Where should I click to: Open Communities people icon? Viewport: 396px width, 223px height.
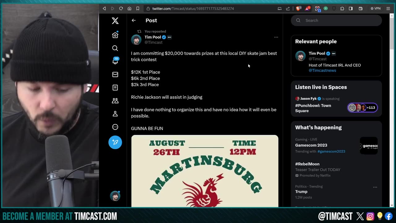[x=115, y=101]
